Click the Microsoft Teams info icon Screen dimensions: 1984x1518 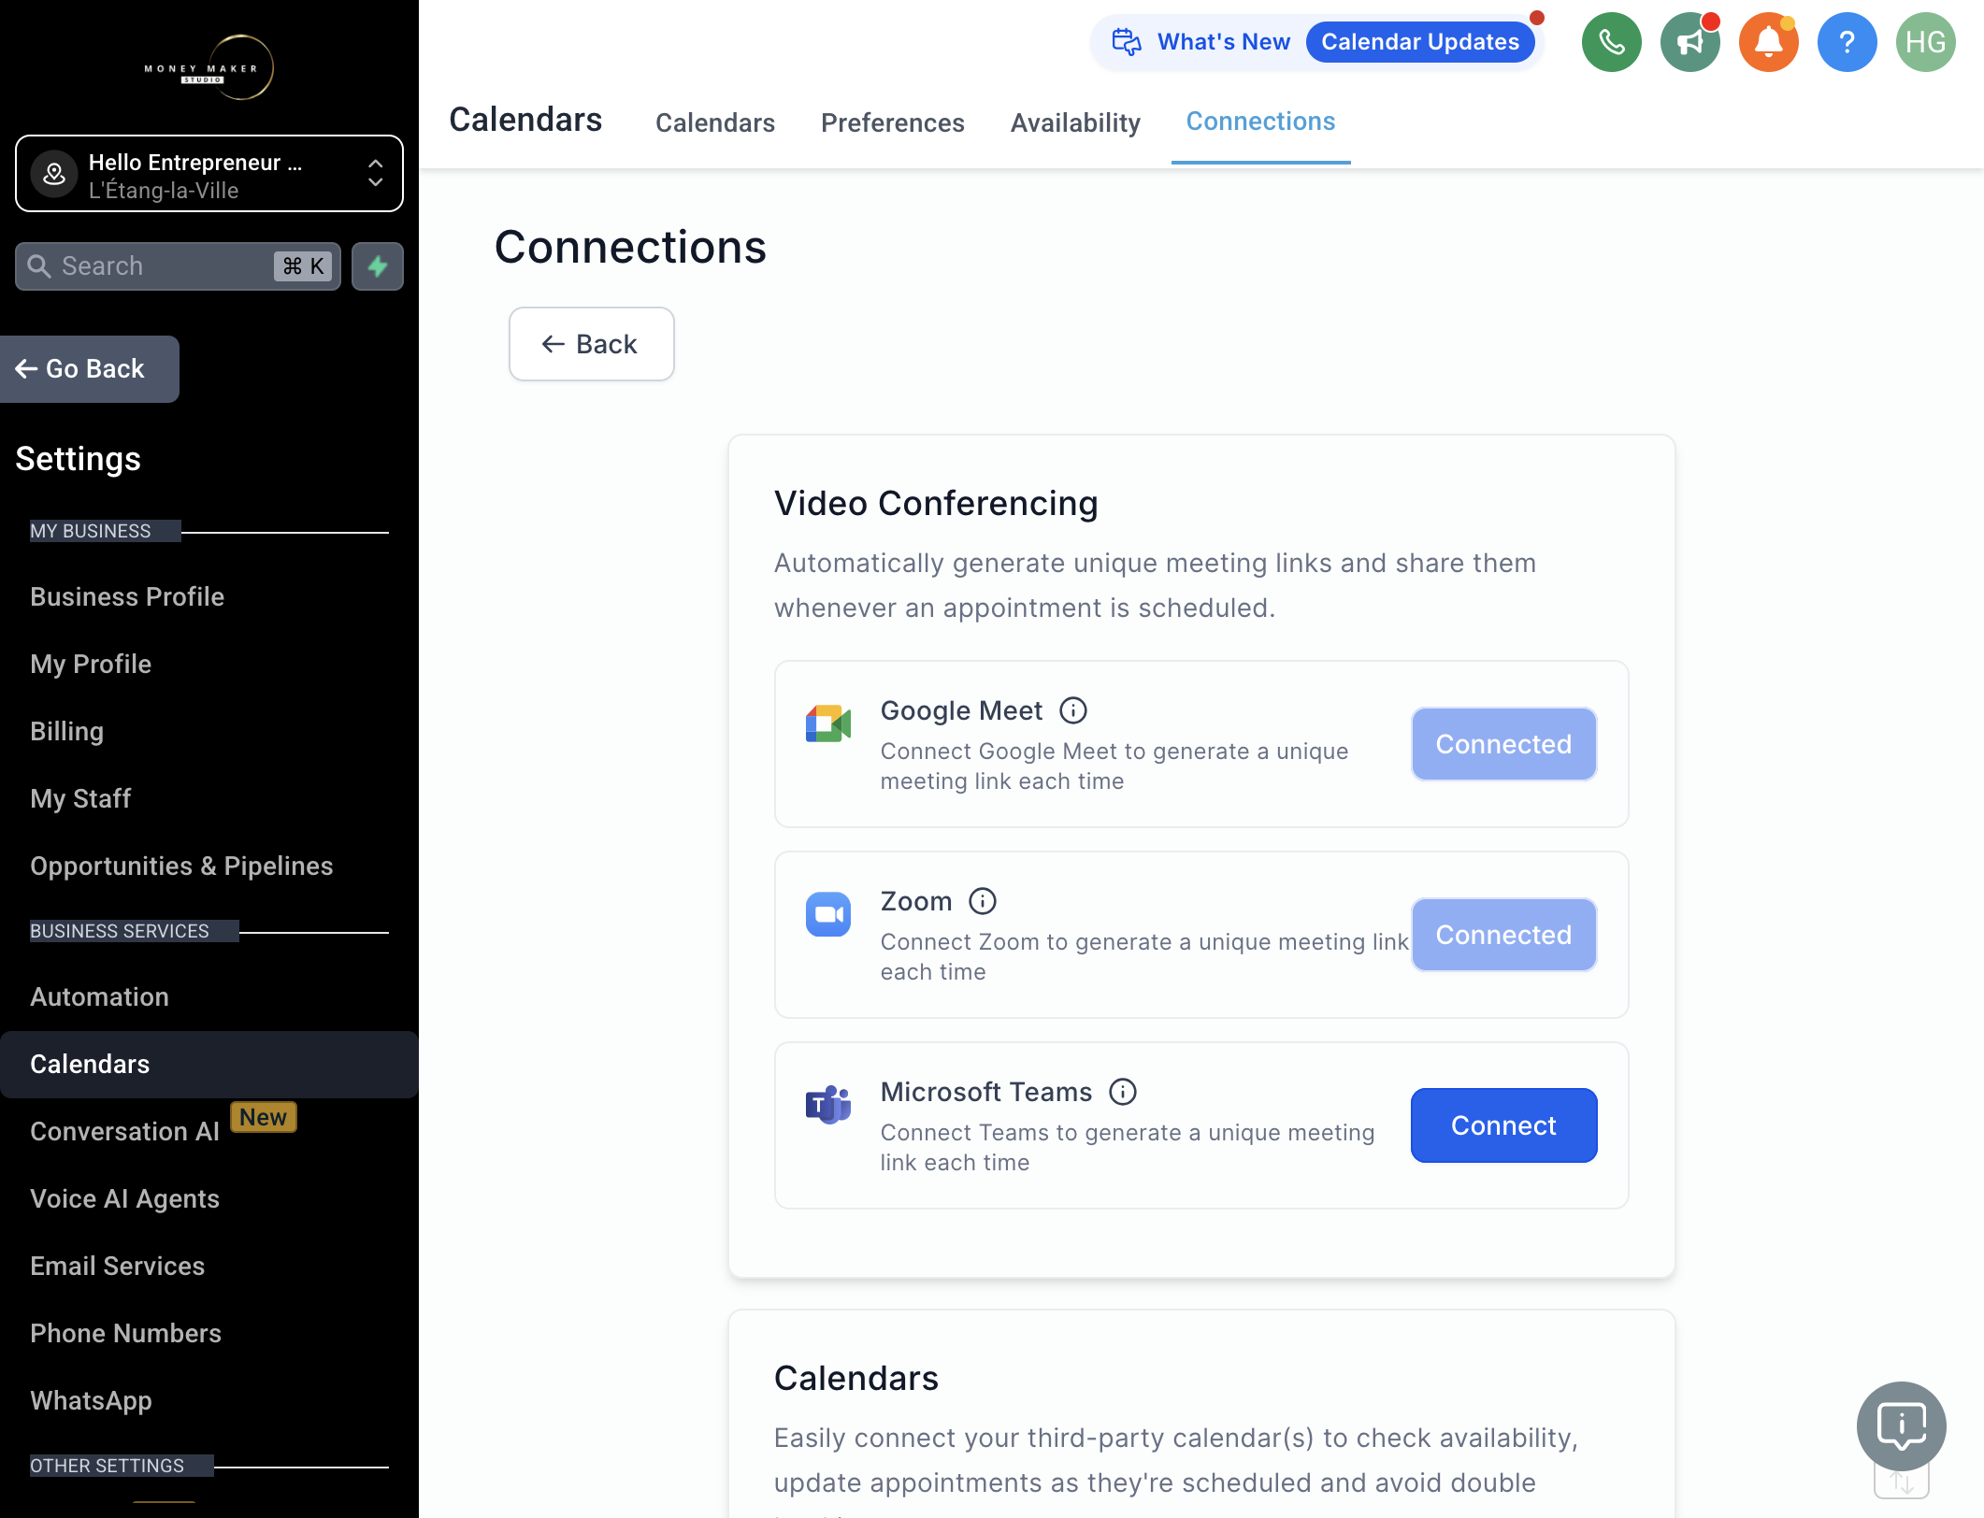[1123, 1092]
